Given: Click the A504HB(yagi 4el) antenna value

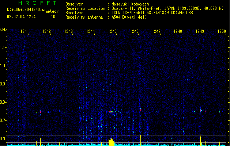Looking at the screenshot, I should coord(129,17).
